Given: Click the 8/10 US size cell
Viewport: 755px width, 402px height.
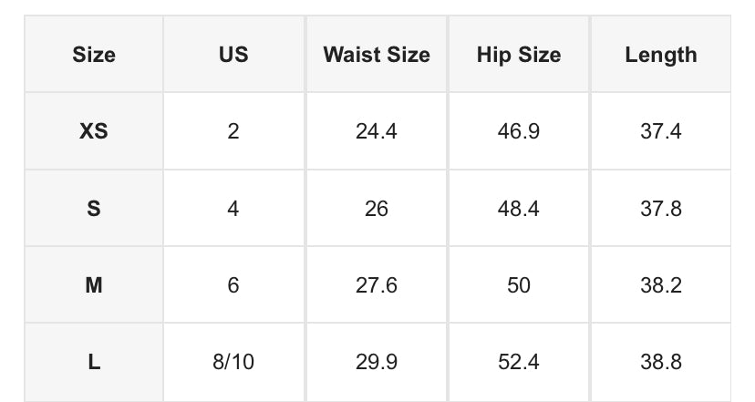Looking at the screenshot, I should pyautogui.click(x=233, y=362).
